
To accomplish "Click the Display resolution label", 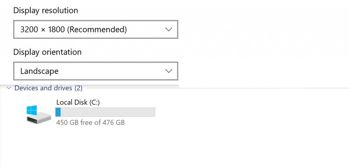I will (46, 11).
